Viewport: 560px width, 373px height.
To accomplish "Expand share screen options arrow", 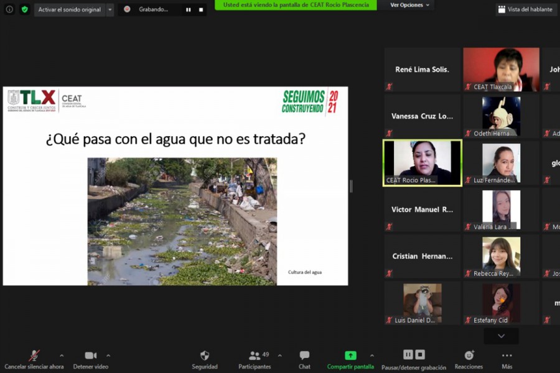I will pyautogui.click(x=372, y=356).
